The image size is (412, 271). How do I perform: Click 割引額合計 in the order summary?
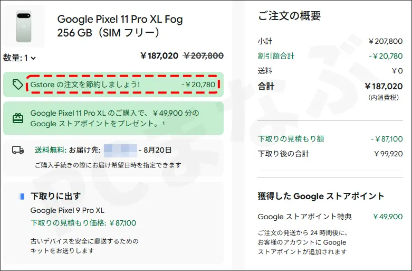pyautogui.click(x=276, y=56)
